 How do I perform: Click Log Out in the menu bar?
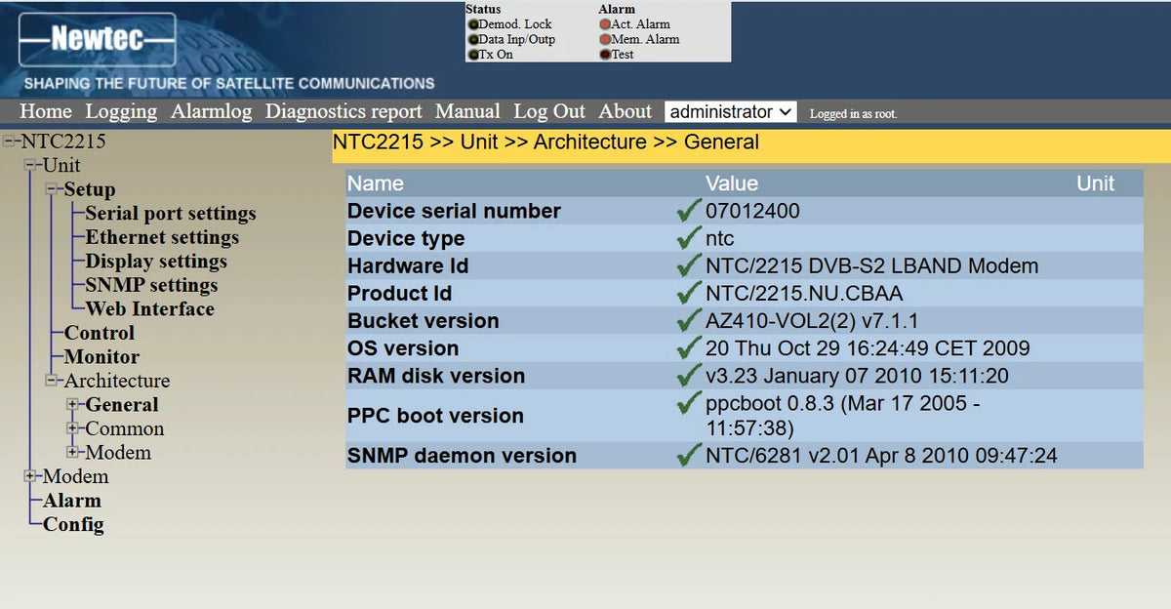(x=548, y=111)
